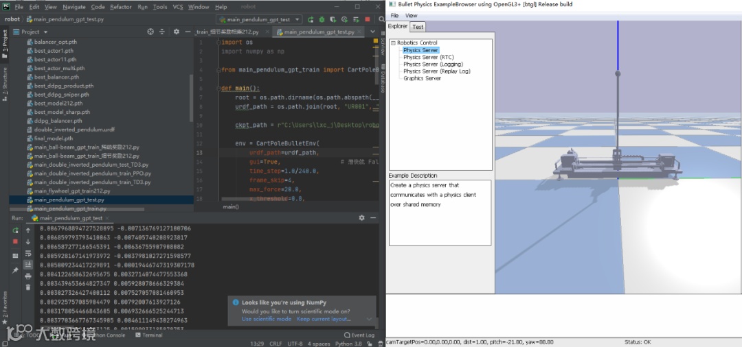The height and width of the screenshot is (347, 742).
Task: Expand the NumPy notification chevron
Action: click(x=369, y=319)
